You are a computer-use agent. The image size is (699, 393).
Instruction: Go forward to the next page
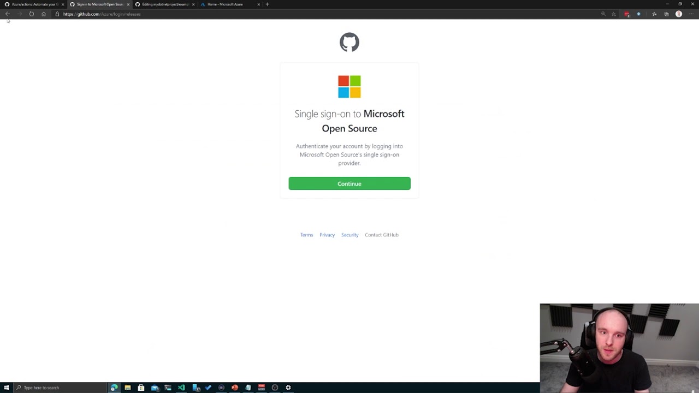tap(20, 14)
